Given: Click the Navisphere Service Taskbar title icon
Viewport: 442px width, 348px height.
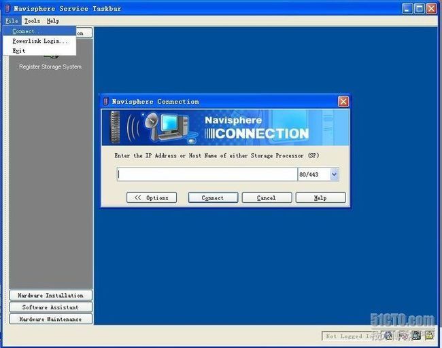Looking at the screenshot, I should (7, 8).
